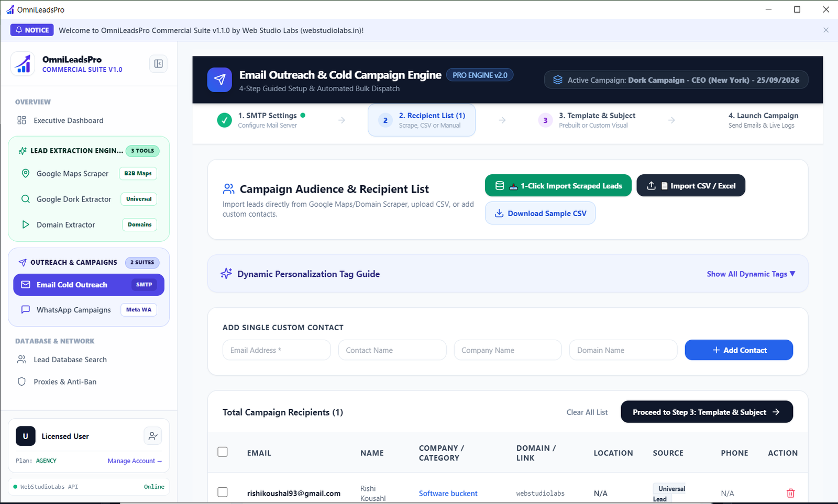Viewport: 838px width, 504px height.
Task: Expand Show All Dynamic Tags
Action: pos(751,274)
